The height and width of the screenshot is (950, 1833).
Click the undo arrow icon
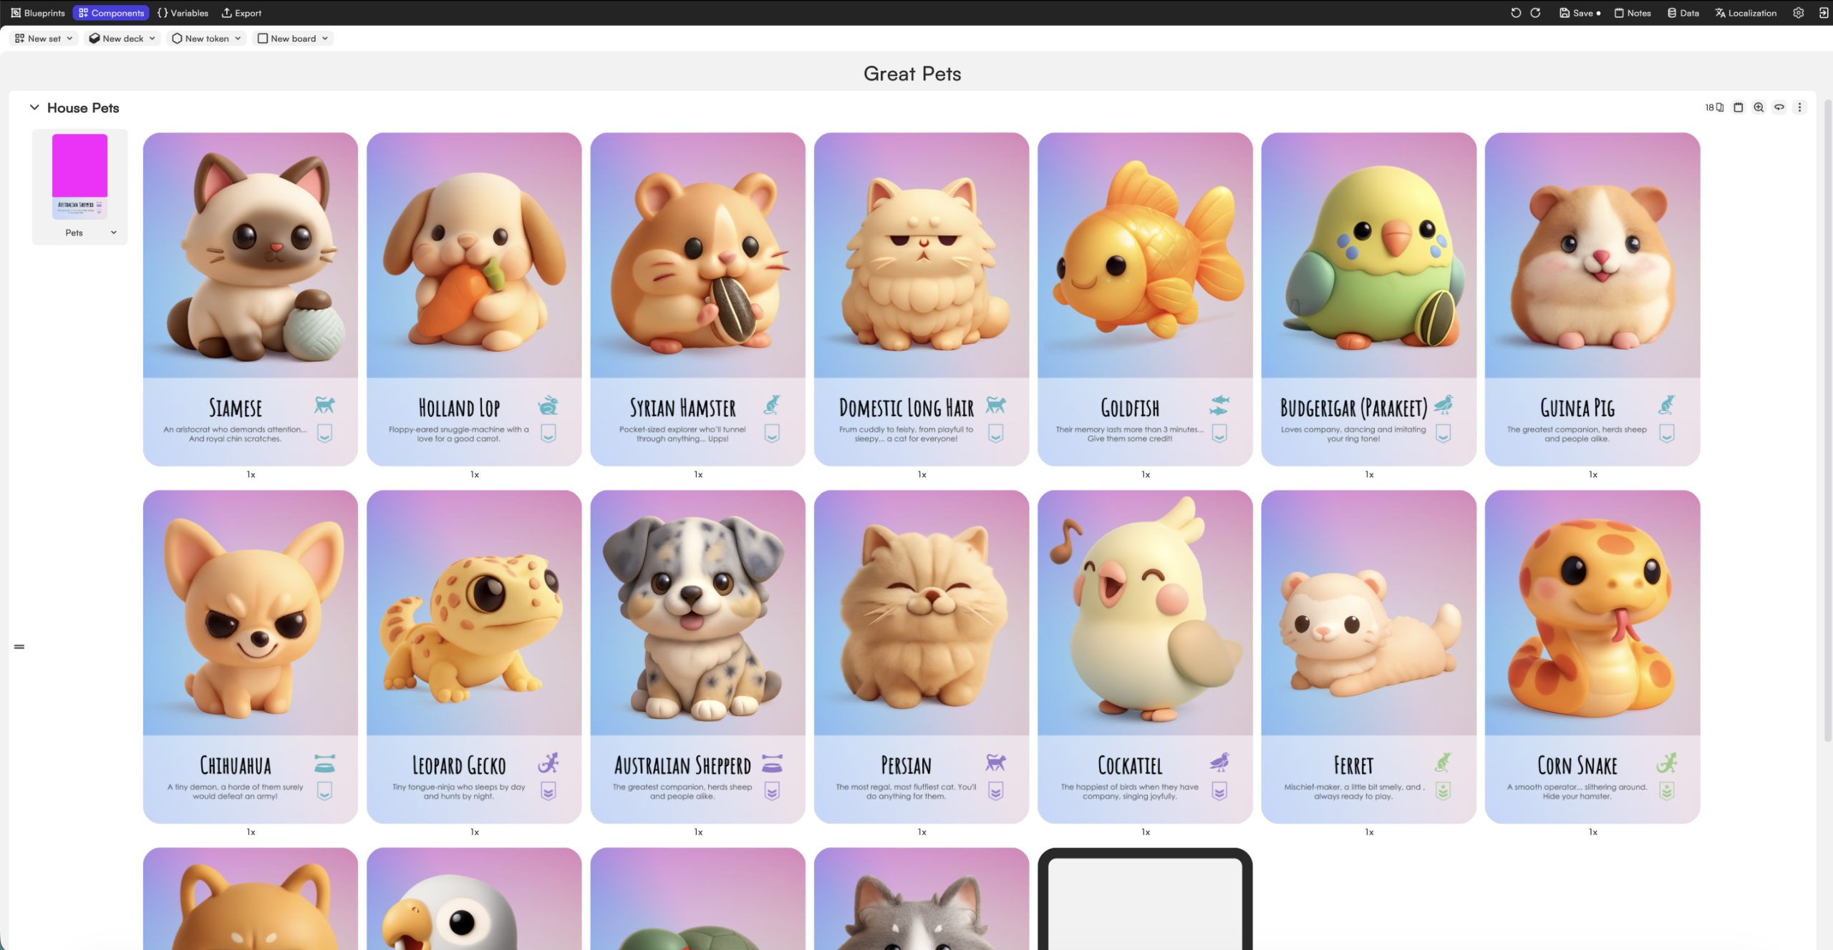click(x=1516, y=13)
